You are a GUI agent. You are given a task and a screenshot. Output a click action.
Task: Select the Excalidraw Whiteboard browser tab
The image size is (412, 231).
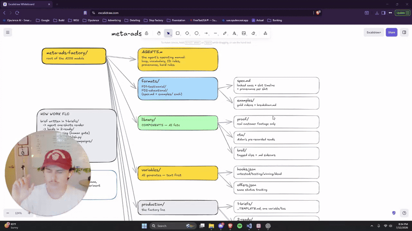tap(26, 4)
